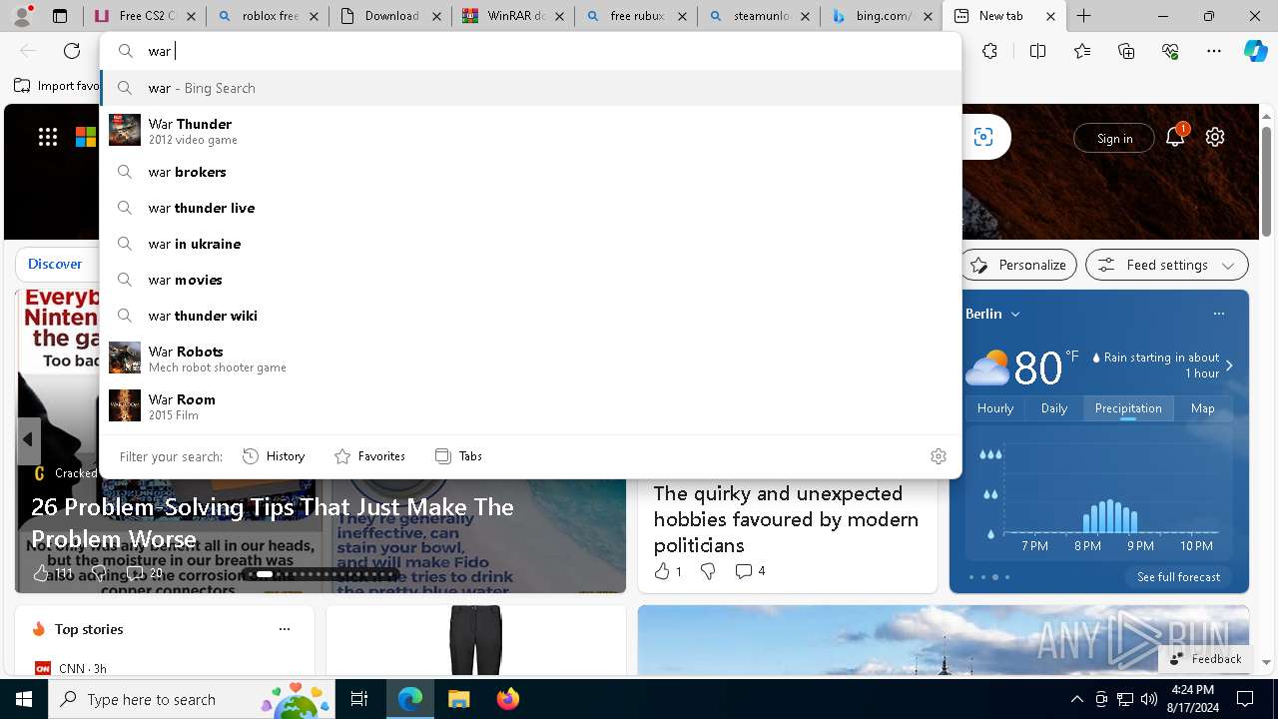
Task: Open a new tab with plus button
Action: 1084,16
